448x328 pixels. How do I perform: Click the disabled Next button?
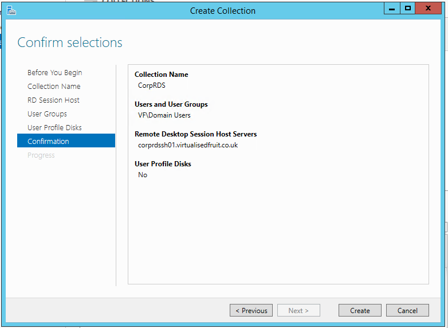pos(298,311)
